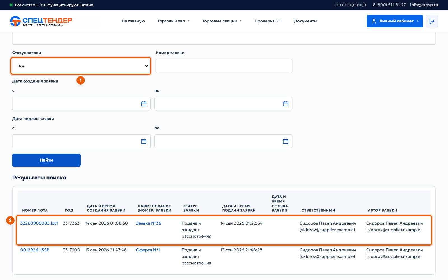
Task: Click the ЭТП СПЕЦТЕНДЕР top bar text
Action: coord(350,5)
